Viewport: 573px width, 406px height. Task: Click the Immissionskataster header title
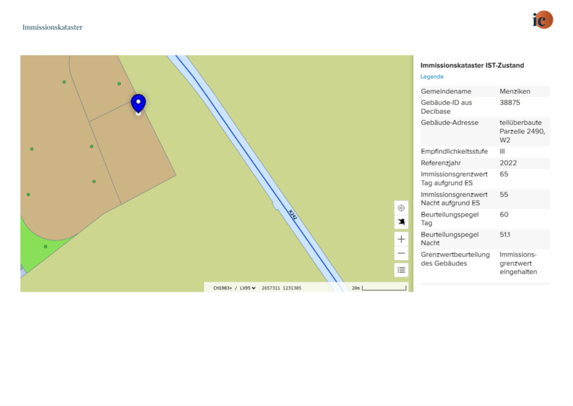tap(52, 27)
